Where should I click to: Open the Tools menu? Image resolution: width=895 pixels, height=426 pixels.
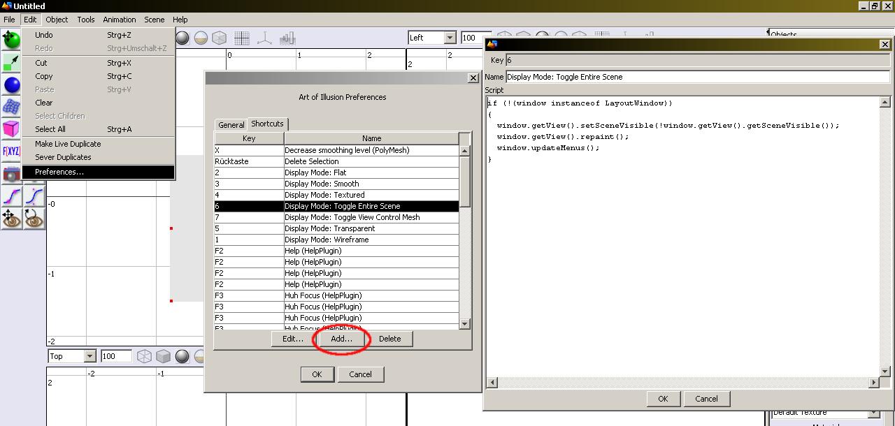[86, 20]
